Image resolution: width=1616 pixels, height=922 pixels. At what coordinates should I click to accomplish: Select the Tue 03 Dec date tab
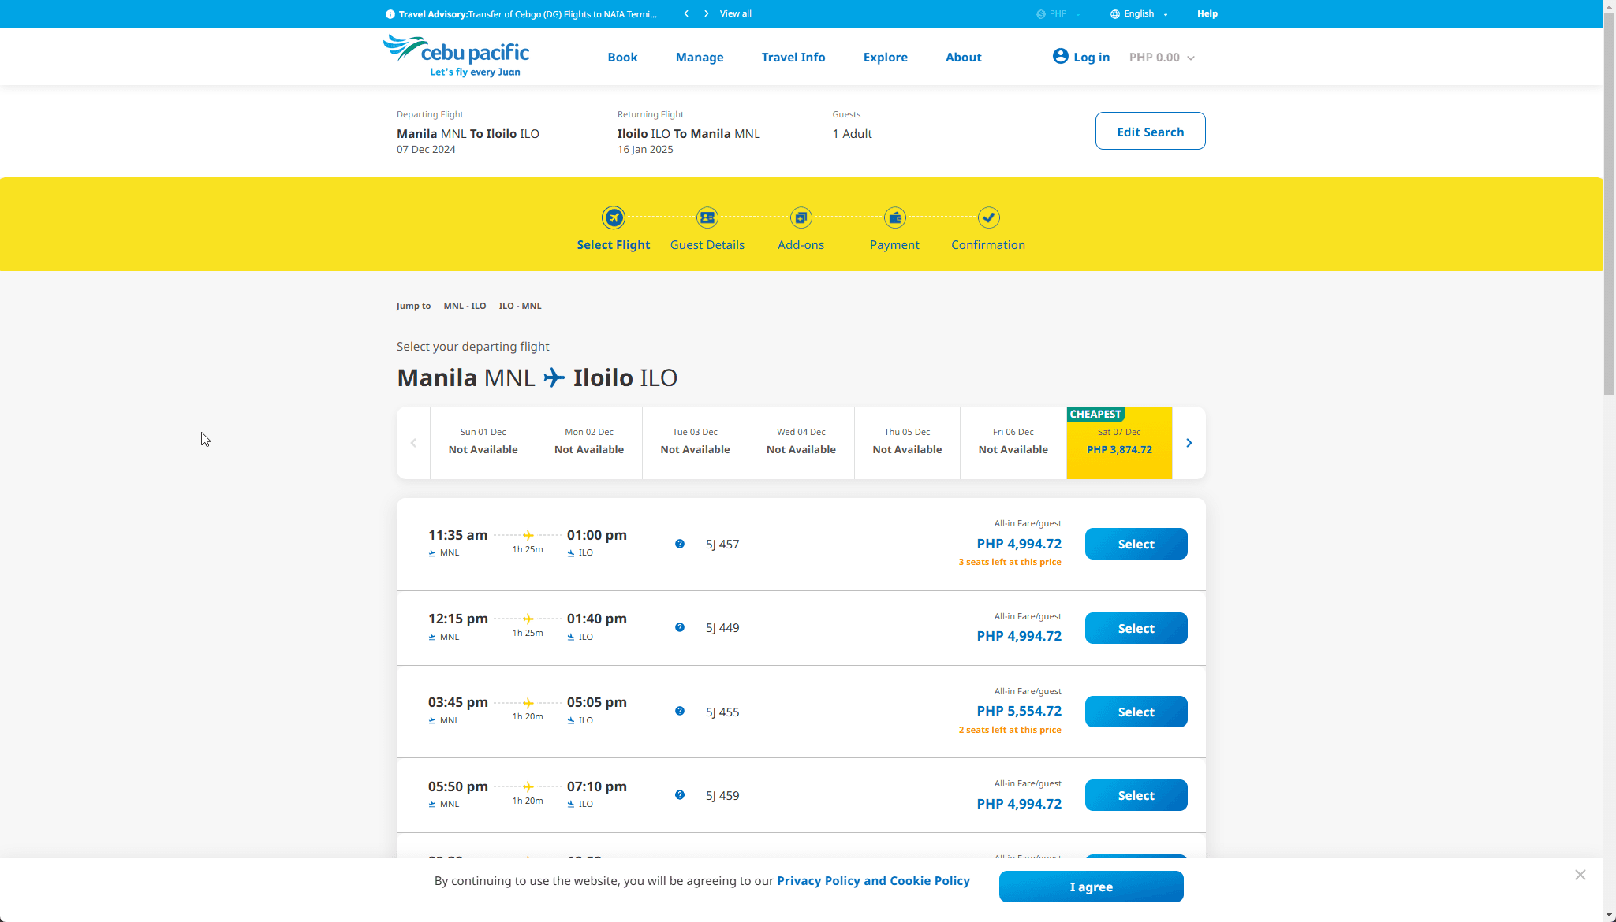(695, 443)
